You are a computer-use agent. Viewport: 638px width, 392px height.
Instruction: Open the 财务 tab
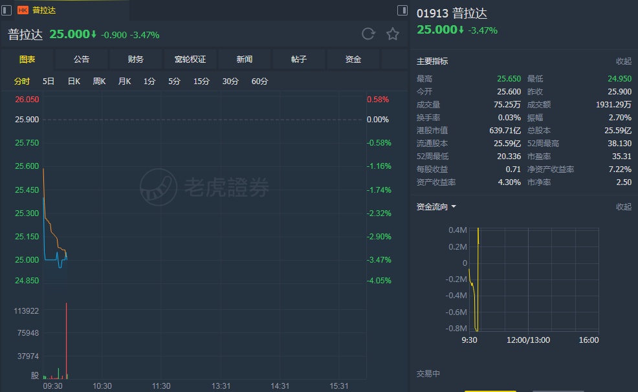point(135,60)
